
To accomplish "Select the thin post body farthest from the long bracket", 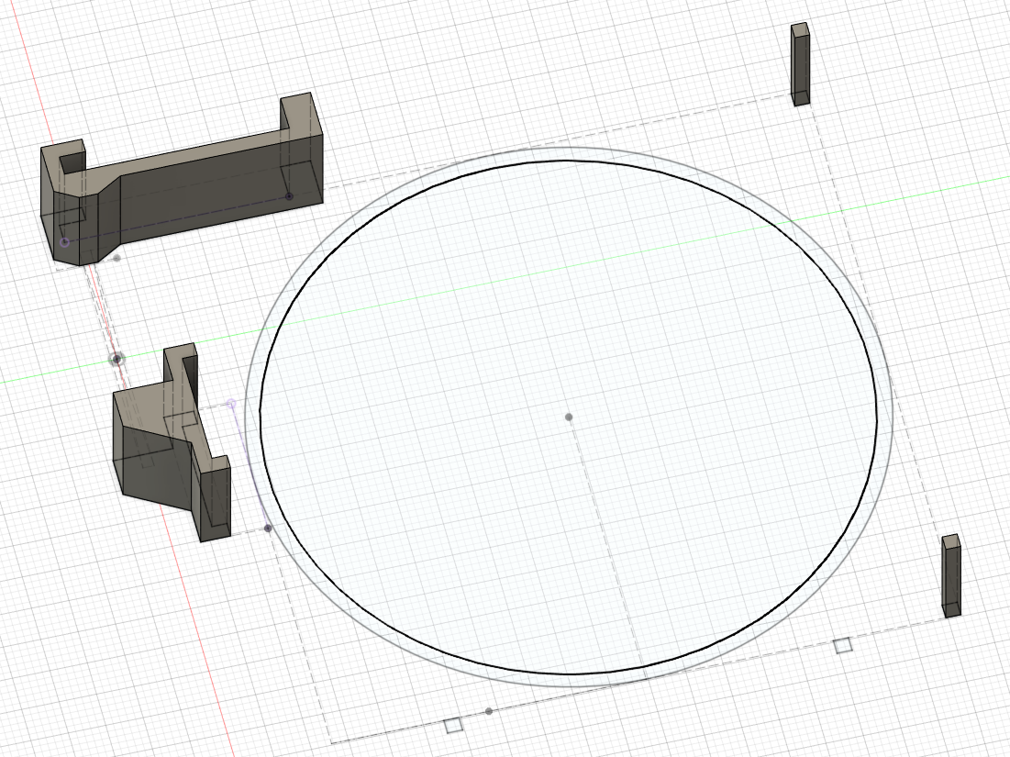I will point(951,575).
